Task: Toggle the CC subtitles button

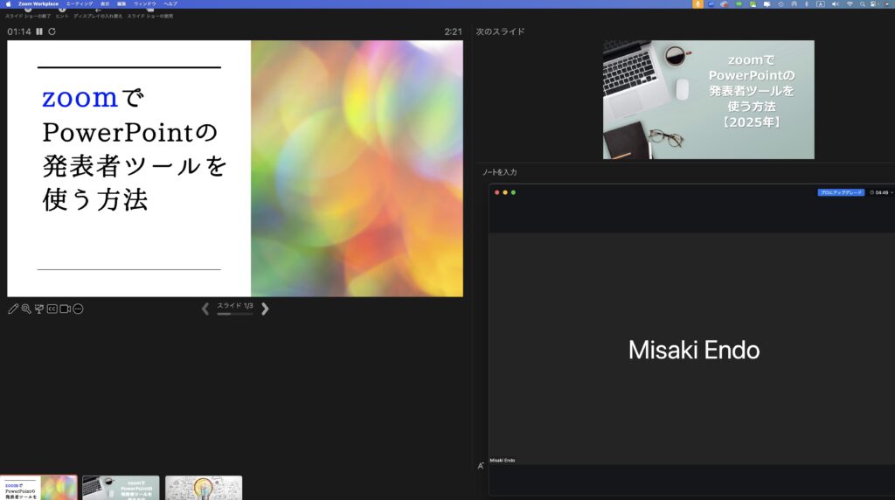Action: click(x=52, y=309)
